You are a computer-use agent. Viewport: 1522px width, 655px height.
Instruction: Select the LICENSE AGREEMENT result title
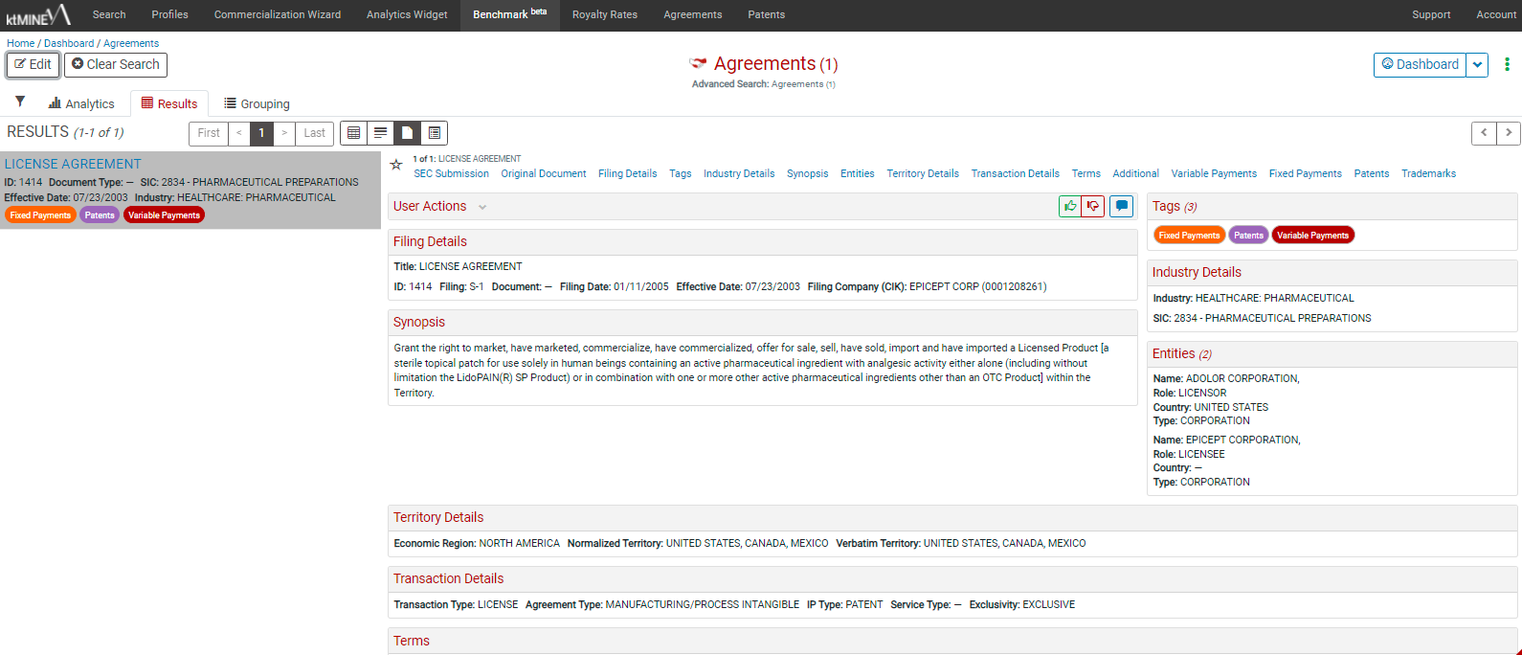click(73, 164)
